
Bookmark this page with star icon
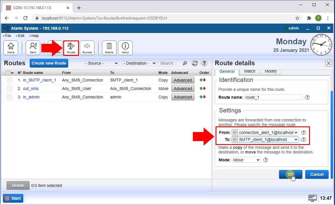pyautogui.click(x=297, y=18)
